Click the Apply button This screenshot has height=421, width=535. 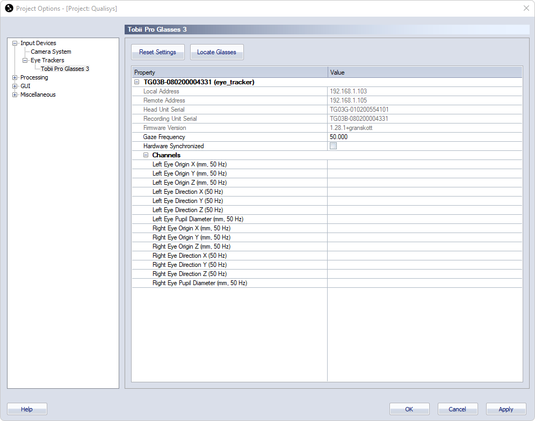click(x=505, y=409)
